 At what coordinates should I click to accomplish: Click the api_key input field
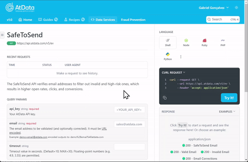pos(130,109)
